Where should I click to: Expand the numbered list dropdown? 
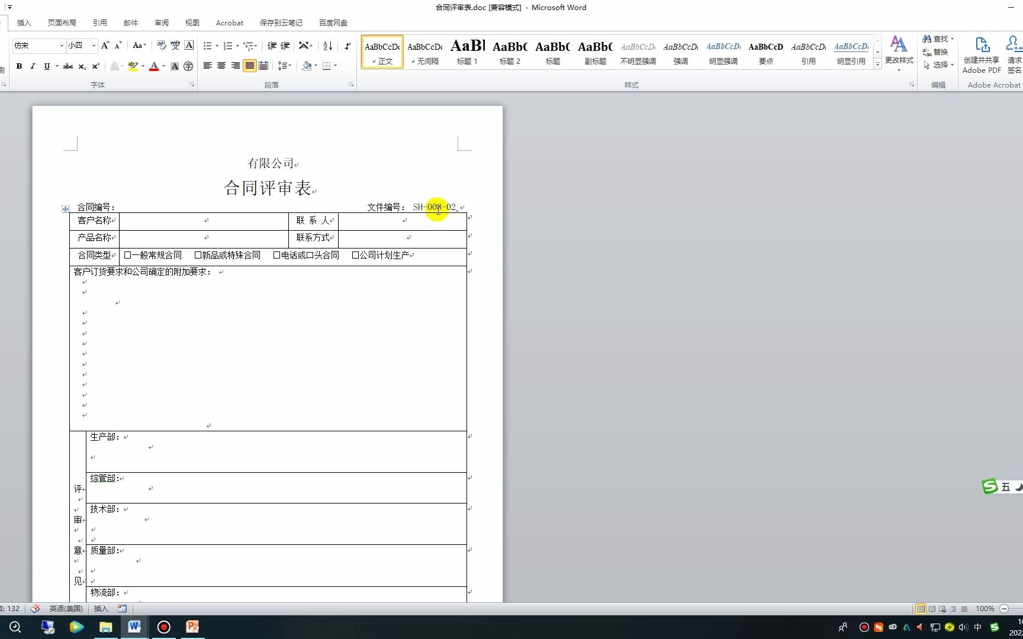(237, 46)
